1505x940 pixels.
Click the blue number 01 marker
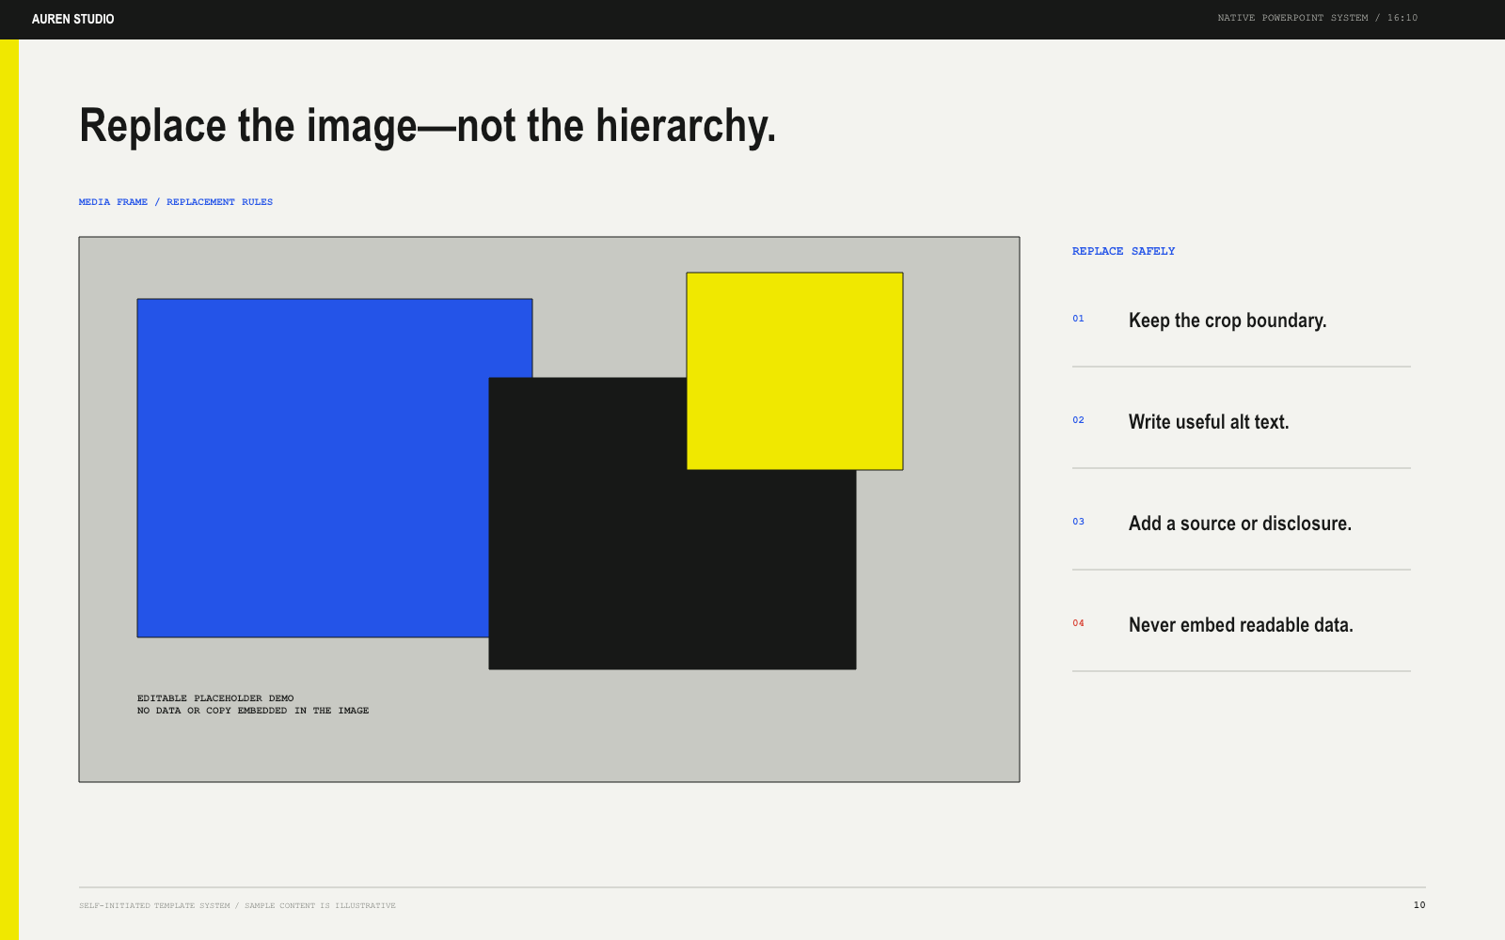click(1078, 319)
